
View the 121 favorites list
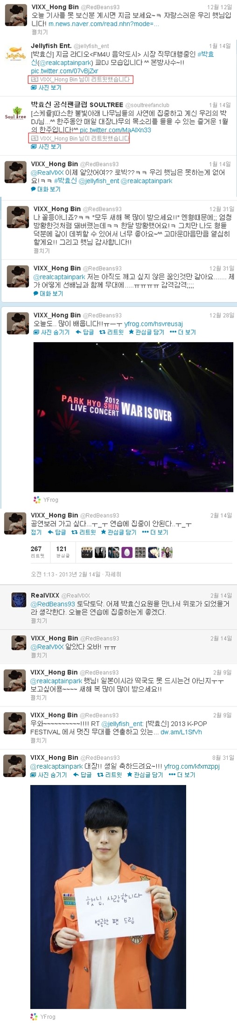pos(62,552)
